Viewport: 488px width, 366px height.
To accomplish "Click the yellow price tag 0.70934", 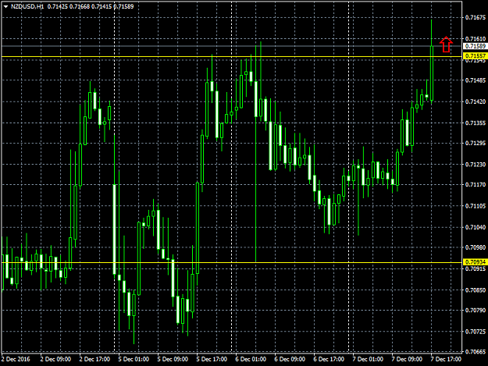I will click(475, 262).
